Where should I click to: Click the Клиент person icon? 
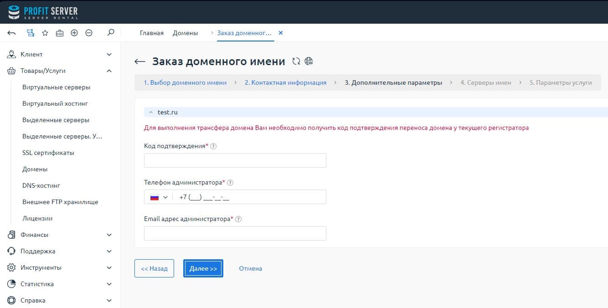click(x=12, y=54)
